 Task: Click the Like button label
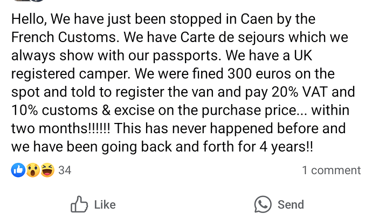point(105,204)
